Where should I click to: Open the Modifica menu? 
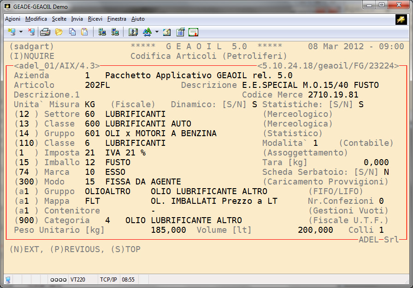pyautogui.click(x=36, y=19)
